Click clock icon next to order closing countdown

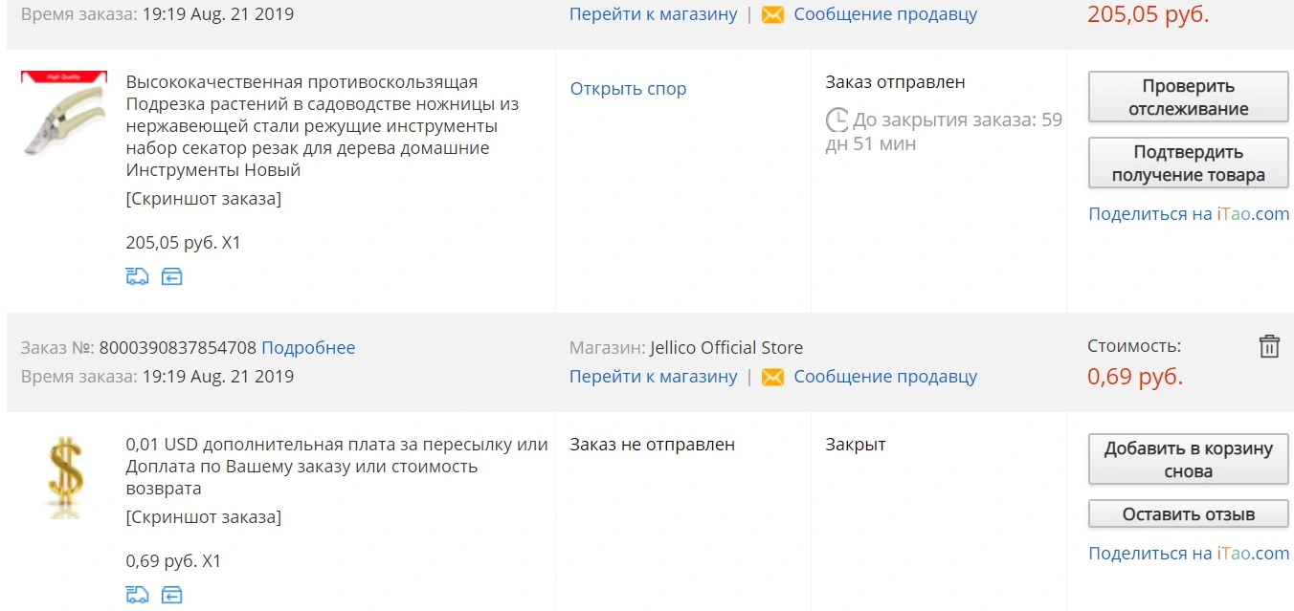point(837,120)
